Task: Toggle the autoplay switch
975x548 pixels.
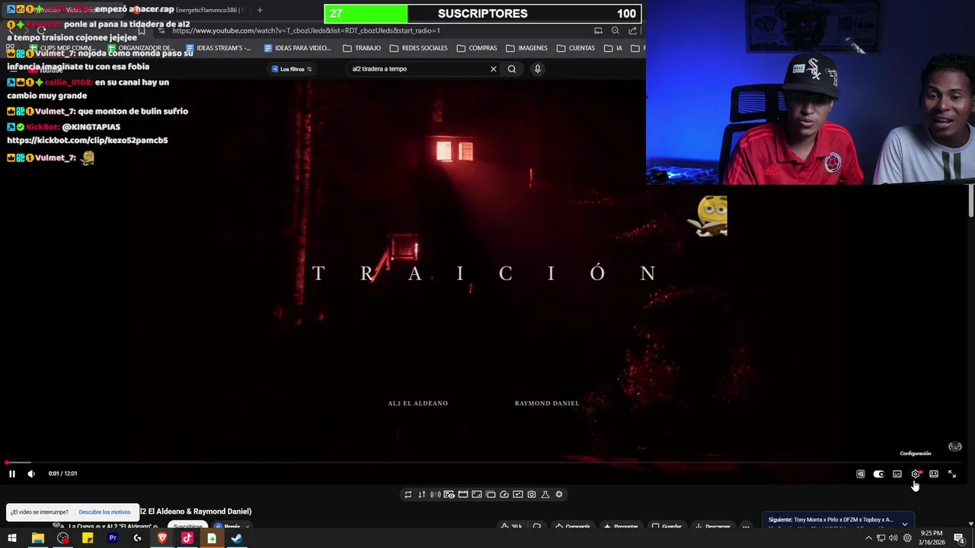Action: (878, 474)
